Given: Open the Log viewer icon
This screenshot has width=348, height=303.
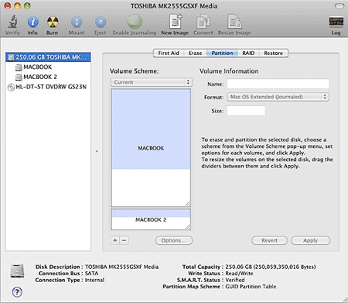Looking at the screenshot, I should tap(336, 22).
